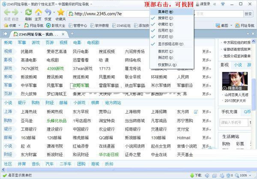The image size is (257, 179).
Task: Switch to the 电视剧 category tab
Action: (x=93, y=43)
